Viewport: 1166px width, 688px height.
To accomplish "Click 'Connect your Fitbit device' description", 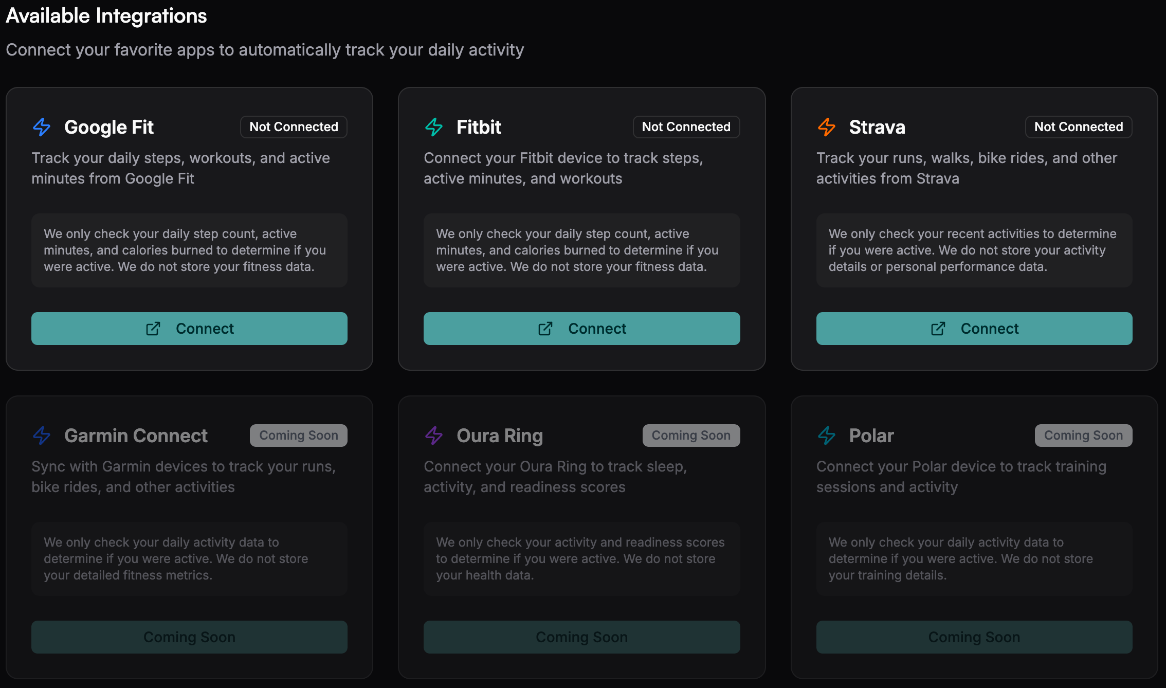I will point(563,168).
